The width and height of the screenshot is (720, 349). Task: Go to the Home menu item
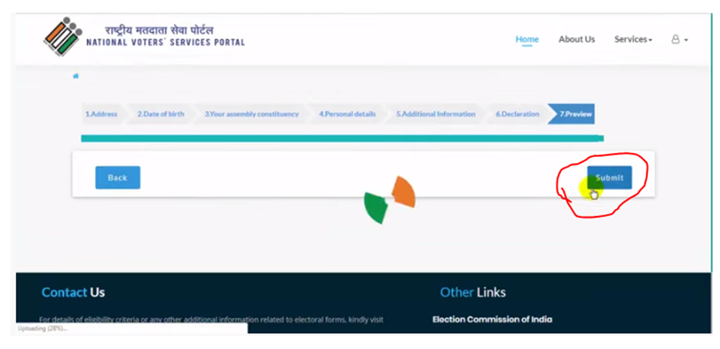526,39
